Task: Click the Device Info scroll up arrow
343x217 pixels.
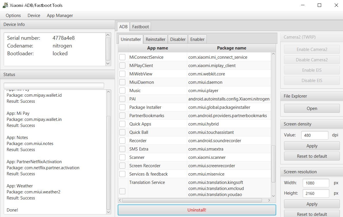Action: pyautogui.click(x=108, y=35)
